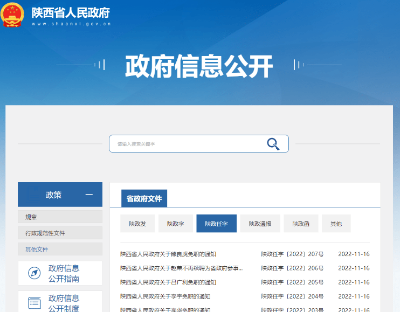Focus the keyword search input field
This screenshot has width=400, height=312.
(189, 144)
